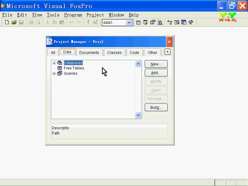Open the data1 database dropdown
248x186 pixels.
tap(129, 23)
